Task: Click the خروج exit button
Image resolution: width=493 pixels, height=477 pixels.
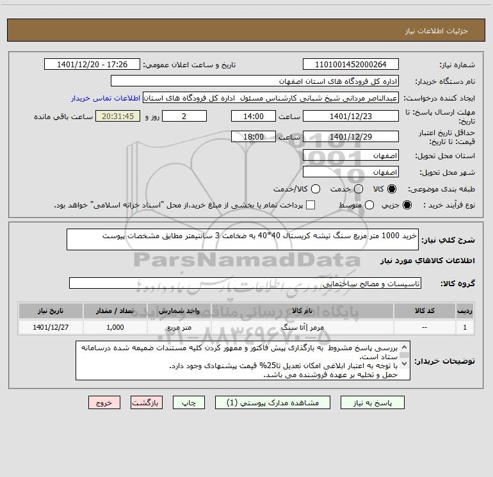Action: pos(104,403)
